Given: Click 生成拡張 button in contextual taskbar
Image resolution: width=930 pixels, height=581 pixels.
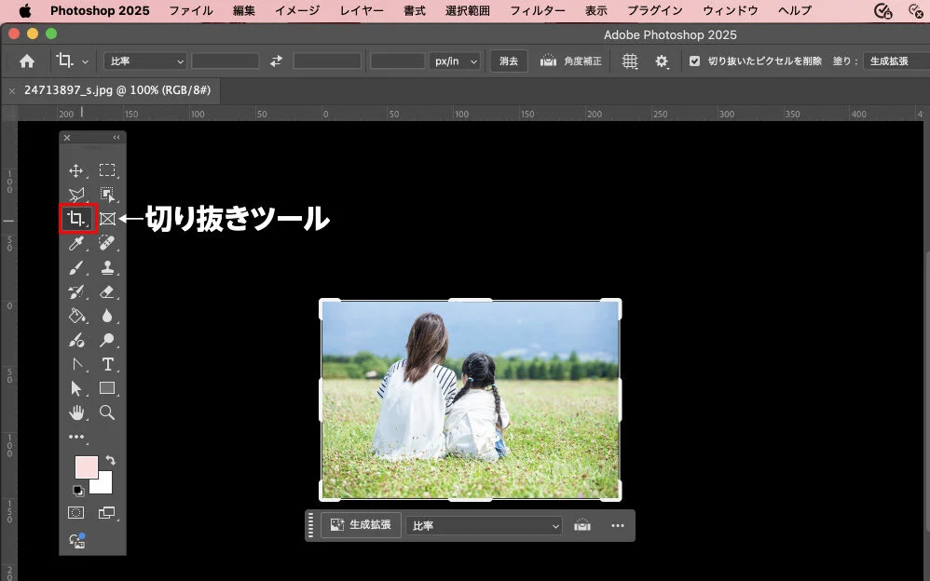Looking at the screenshot, I should click(x=362, y=525).
